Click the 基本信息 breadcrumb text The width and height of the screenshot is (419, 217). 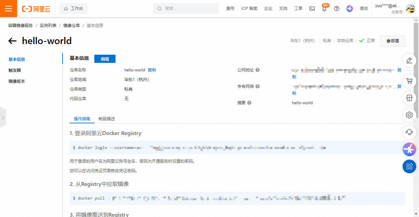tap(95, 26)
